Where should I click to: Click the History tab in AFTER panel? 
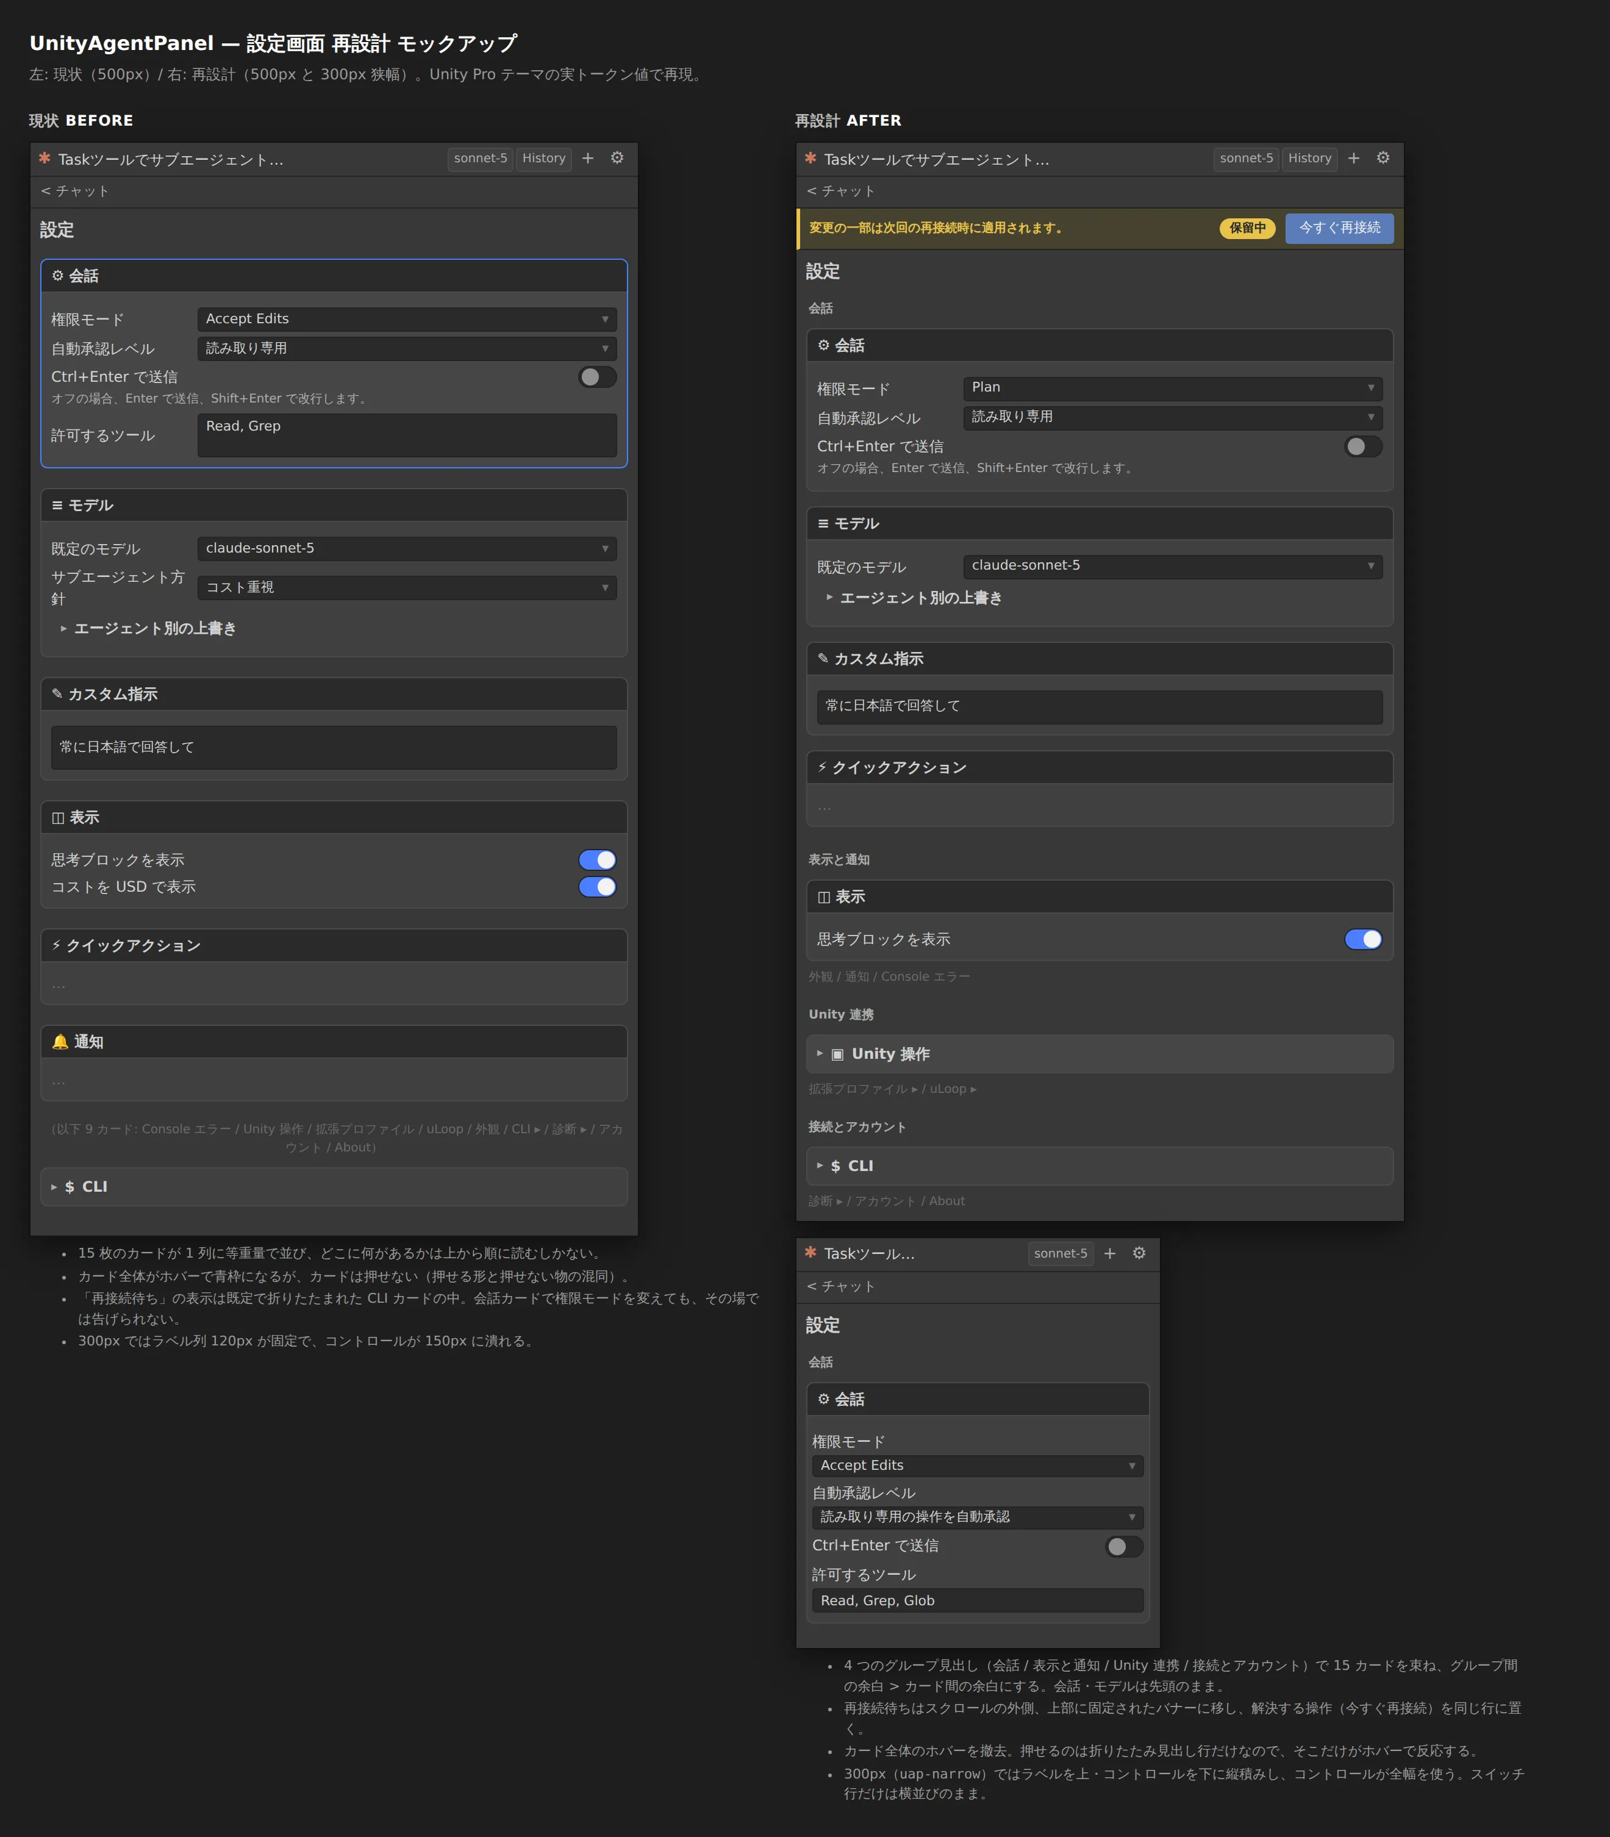pos(1309,158)
